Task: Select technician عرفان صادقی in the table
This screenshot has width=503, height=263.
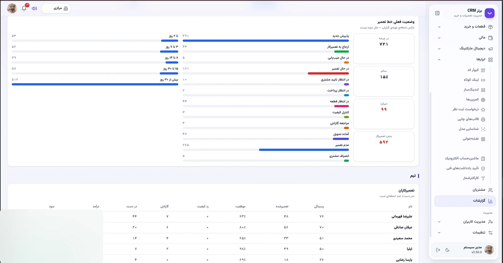Action: [403, 227]
